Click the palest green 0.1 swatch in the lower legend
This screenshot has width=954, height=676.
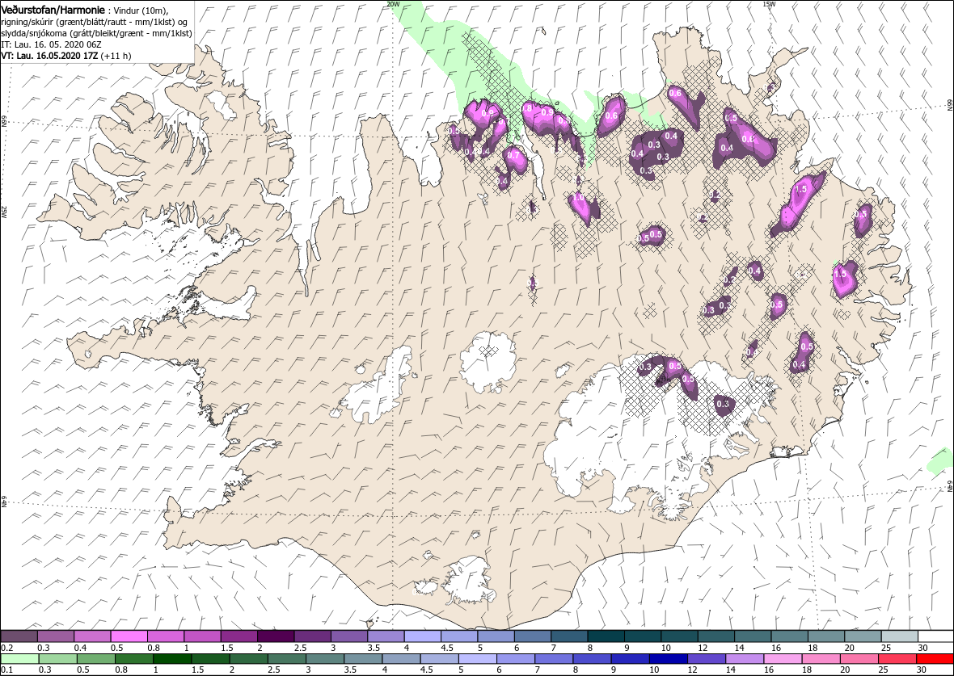[x=19, y=659]
